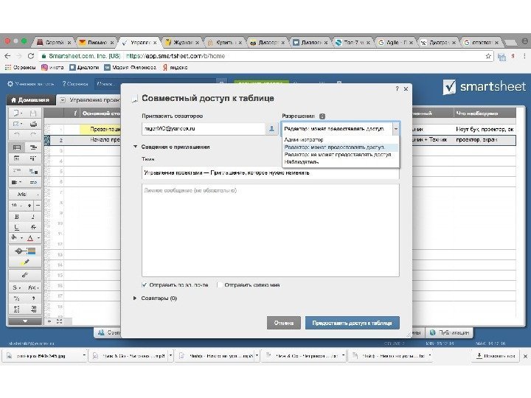Open the permissions dropdown arrow
The image size is (531, 398).
[x=395, y=129]
